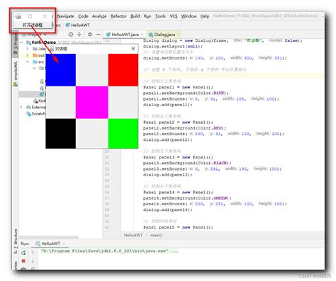Click the magenta center panel in dialog
The image size is (336, 281).
[x=92, y=103]
